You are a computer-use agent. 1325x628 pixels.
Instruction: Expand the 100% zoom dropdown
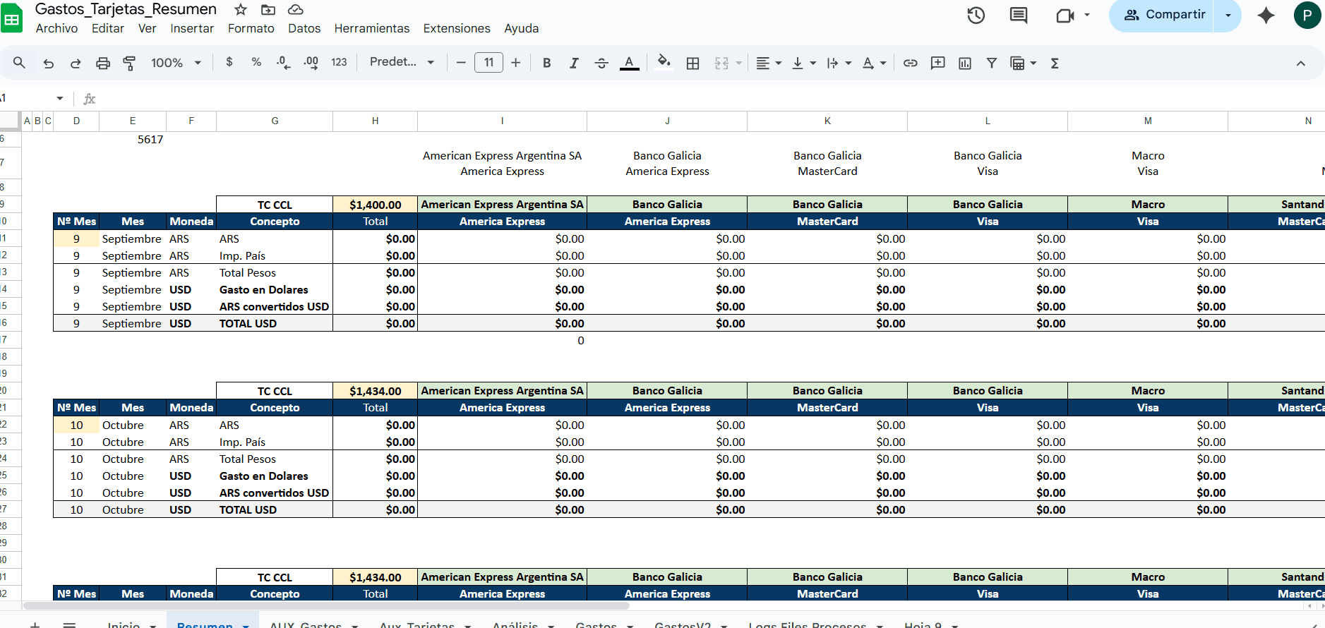(x=176, y=64)
